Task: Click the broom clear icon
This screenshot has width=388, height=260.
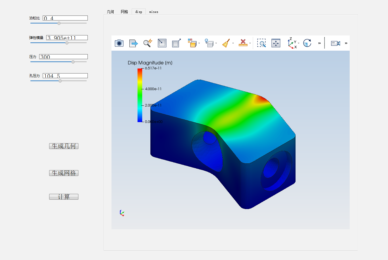Action: pyautogui.click(x=226, y=43)
